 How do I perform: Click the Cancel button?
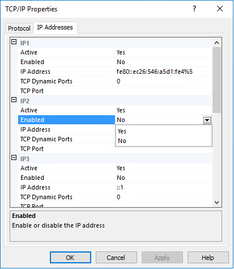(x=116, y=258)
